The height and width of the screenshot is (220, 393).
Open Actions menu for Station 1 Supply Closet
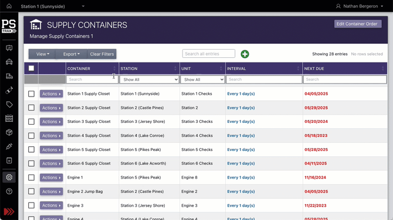click(x=51, y=94)
